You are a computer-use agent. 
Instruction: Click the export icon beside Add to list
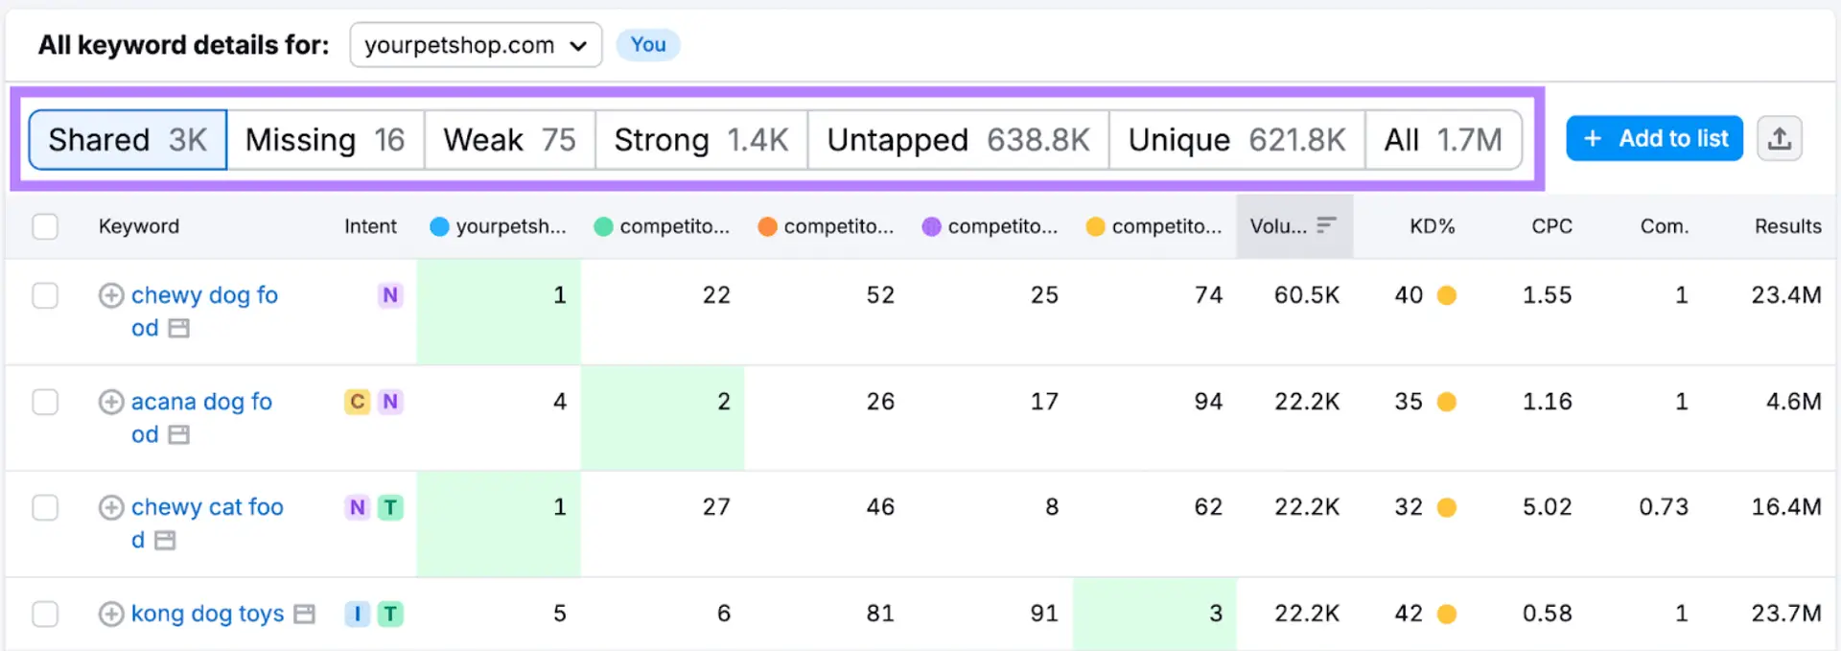click(1780, 138)
